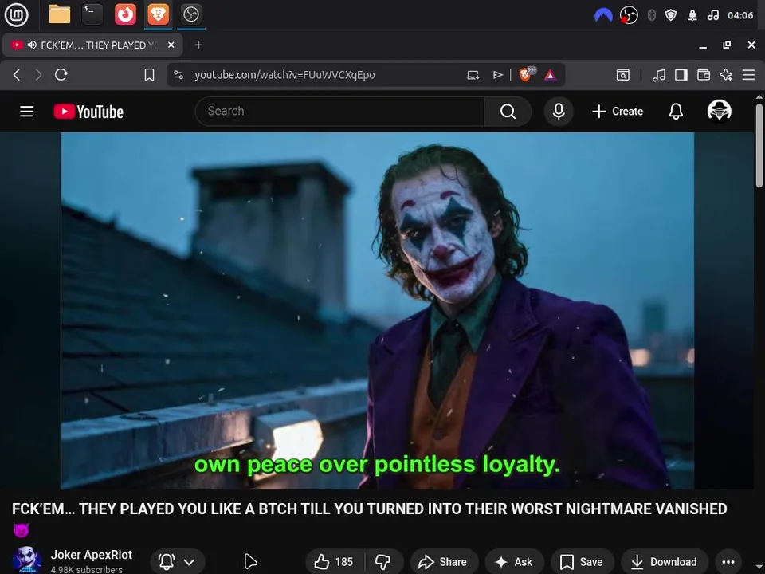This screenshot has height=574, width=765.
Task: Click the Download button
Action: pos(665,562)
